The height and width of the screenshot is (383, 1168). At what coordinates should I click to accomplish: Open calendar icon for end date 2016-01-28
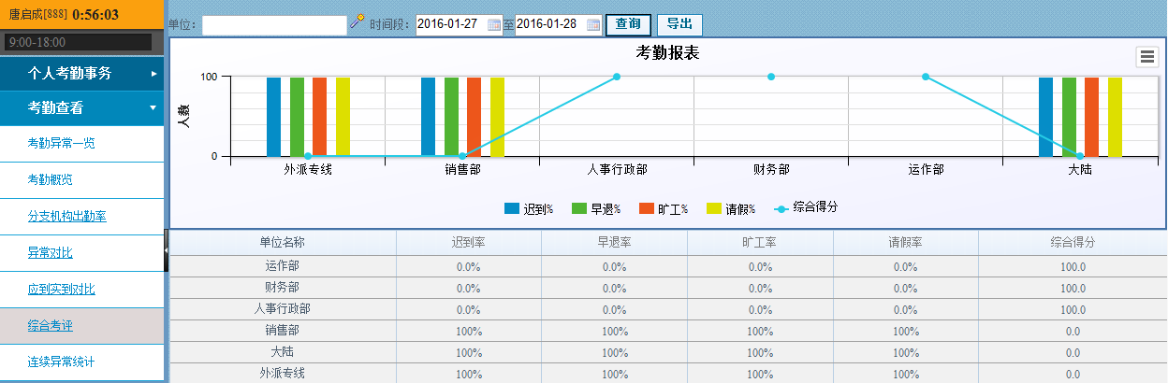[593, 24]
